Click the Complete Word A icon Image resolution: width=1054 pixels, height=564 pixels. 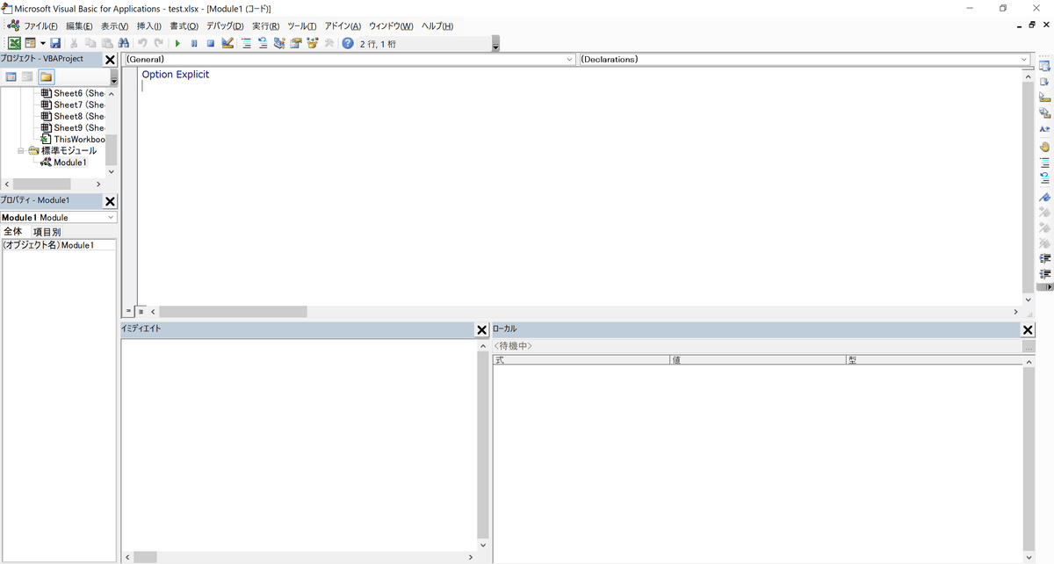pos(1045,128)
